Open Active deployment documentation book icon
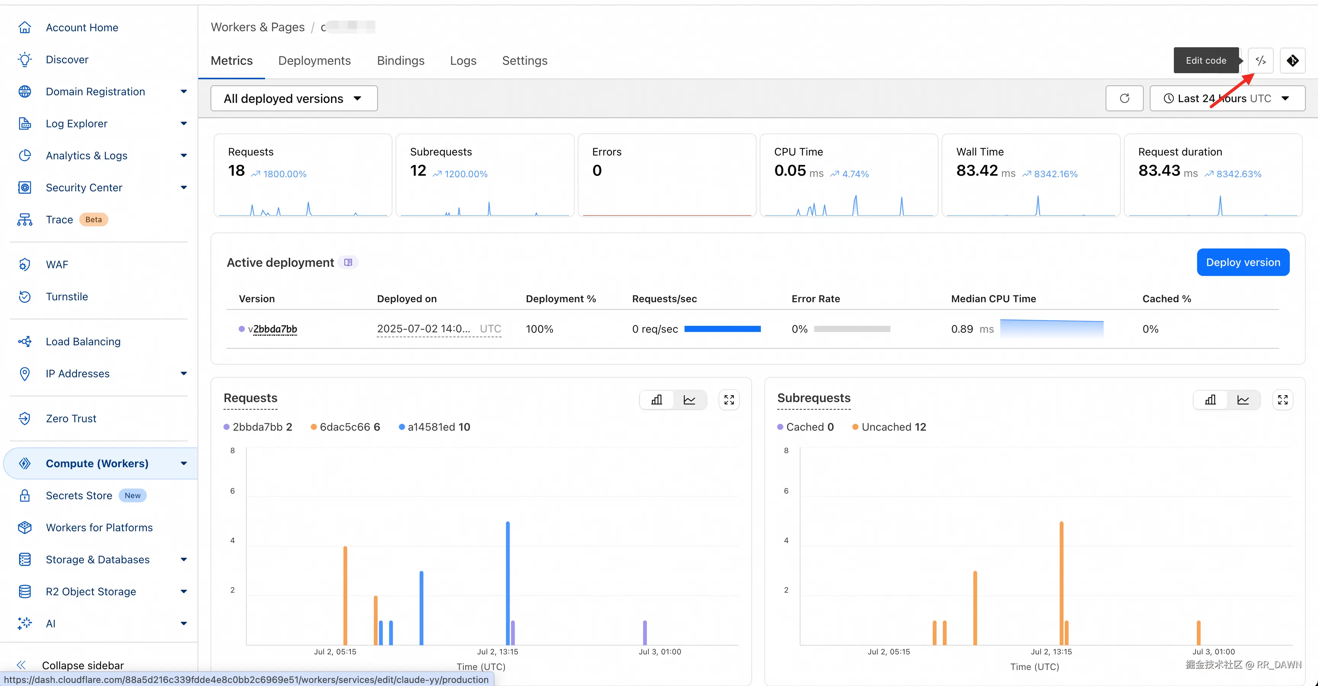Image resolution: width=1318 pixels, height=686 pixels. tap(348, 262)
